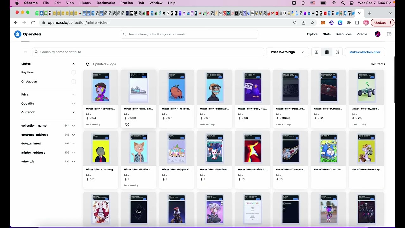Close the active Chrome tab

pos(359,13)
